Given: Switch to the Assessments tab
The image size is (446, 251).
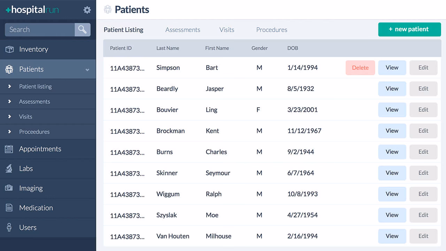Looking at the screenshot, I should 183,30.
